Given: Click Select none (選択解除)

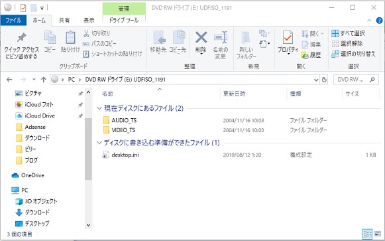Looking at the screenshot, I should pyautogui.click(x=347, y=44).
